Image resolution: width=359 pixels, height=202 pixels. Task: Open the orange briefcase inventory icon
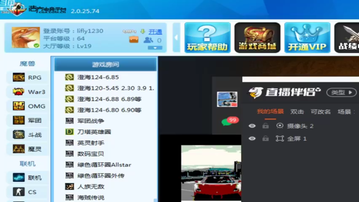click(x=134, y=40)
